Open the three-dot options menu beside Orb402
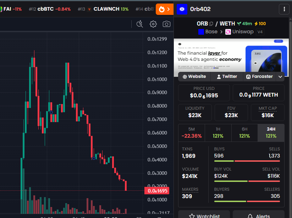This screenshot has width=292, height=218. 284,9
